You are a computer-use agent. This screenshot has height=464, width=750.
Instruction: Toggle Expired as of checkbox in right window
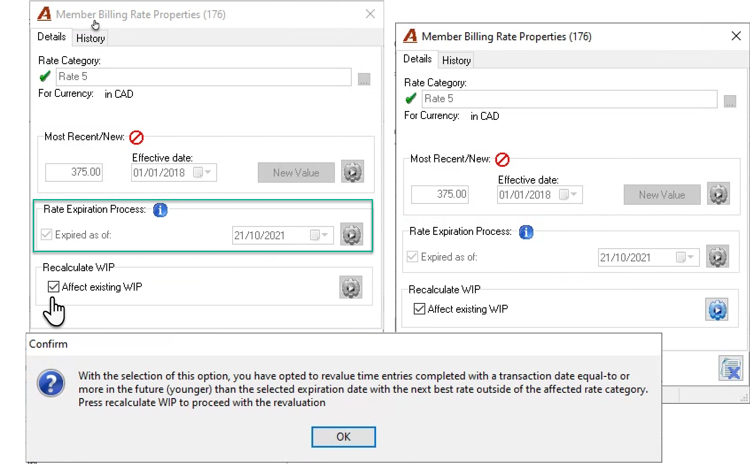[412, 257]
